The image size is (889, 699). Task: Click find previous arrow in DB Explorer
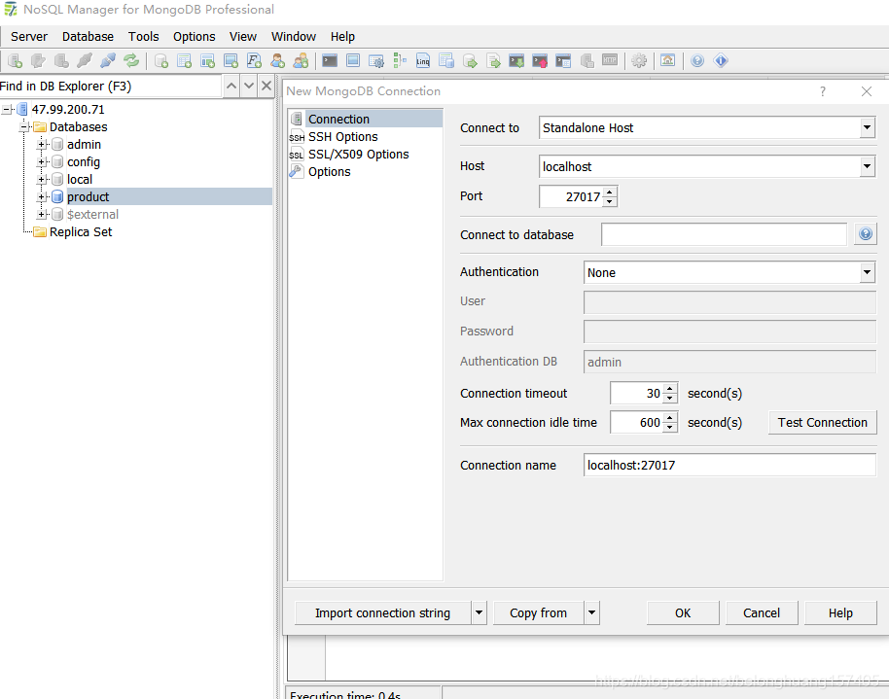point(231,87)
